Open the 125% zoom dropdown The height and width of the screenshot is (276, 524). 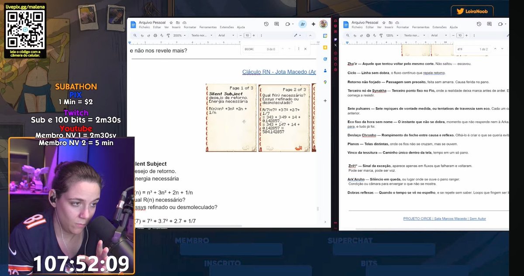[391, 35]
